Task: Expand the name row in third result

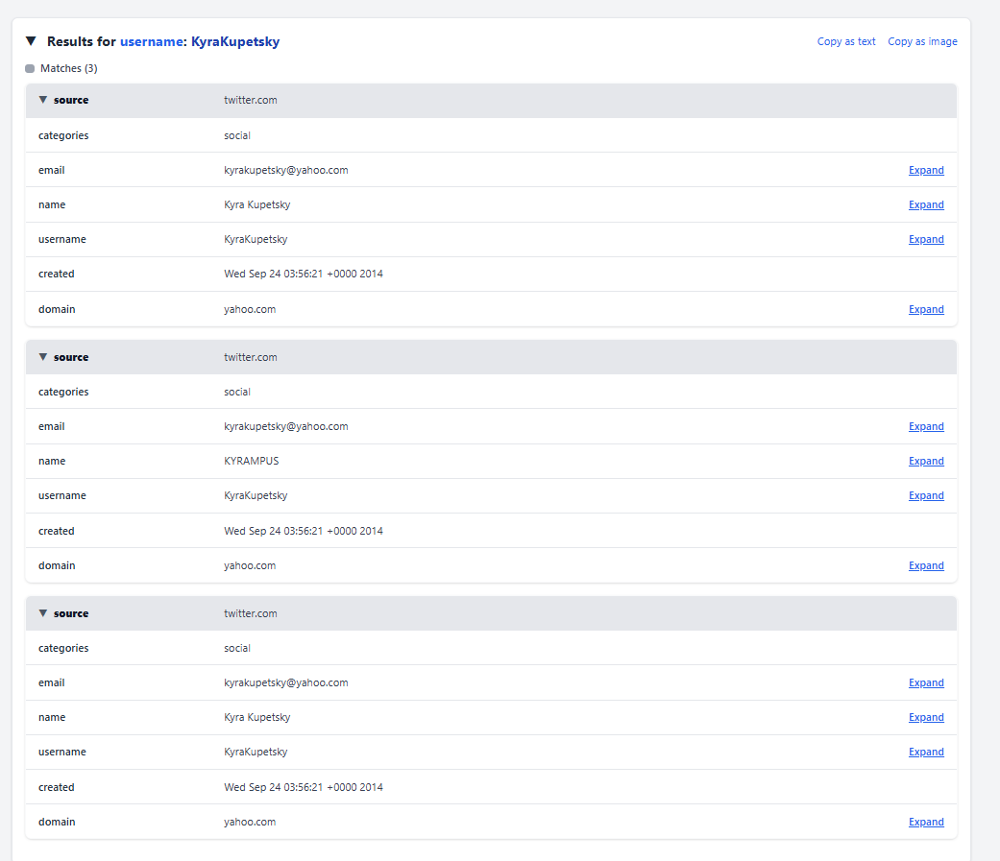Action: 926,717
